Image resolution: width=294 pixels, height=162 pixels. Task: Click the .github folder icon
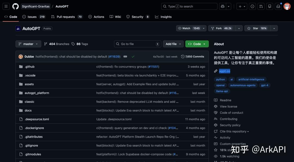coord(21,67)
